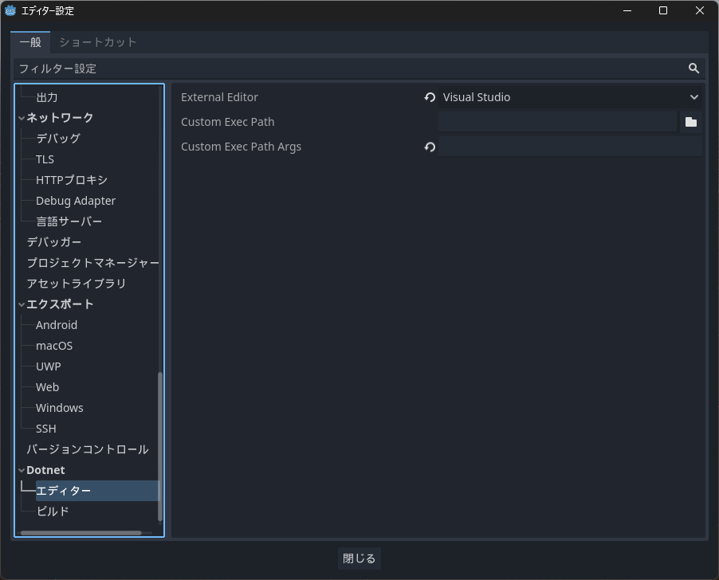Screen dimensions: 719x580
Task: Select ビルド under Dotnet
Action: (53, 511)
